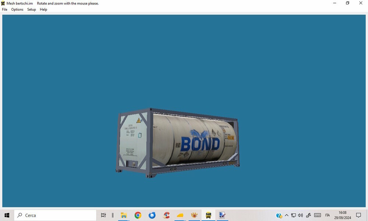Open CCleaner from the taskbar

[166, 215]
